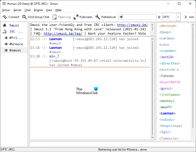Click the IRC network icon in sidebar
196x152 pixels.
pos(5,32)
